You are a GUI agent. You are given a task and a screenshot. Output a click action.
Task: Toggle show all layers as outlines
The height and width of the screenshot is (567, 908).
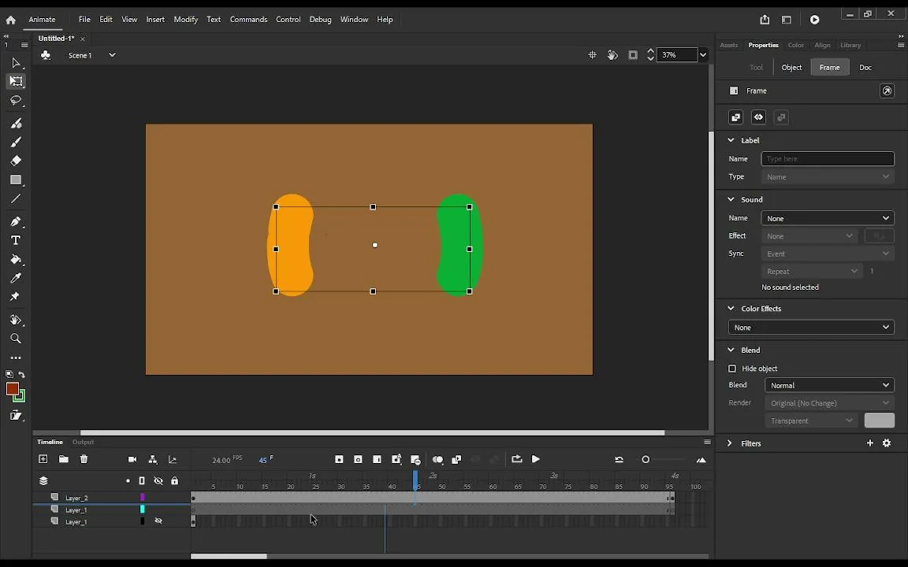pos(142,481)
